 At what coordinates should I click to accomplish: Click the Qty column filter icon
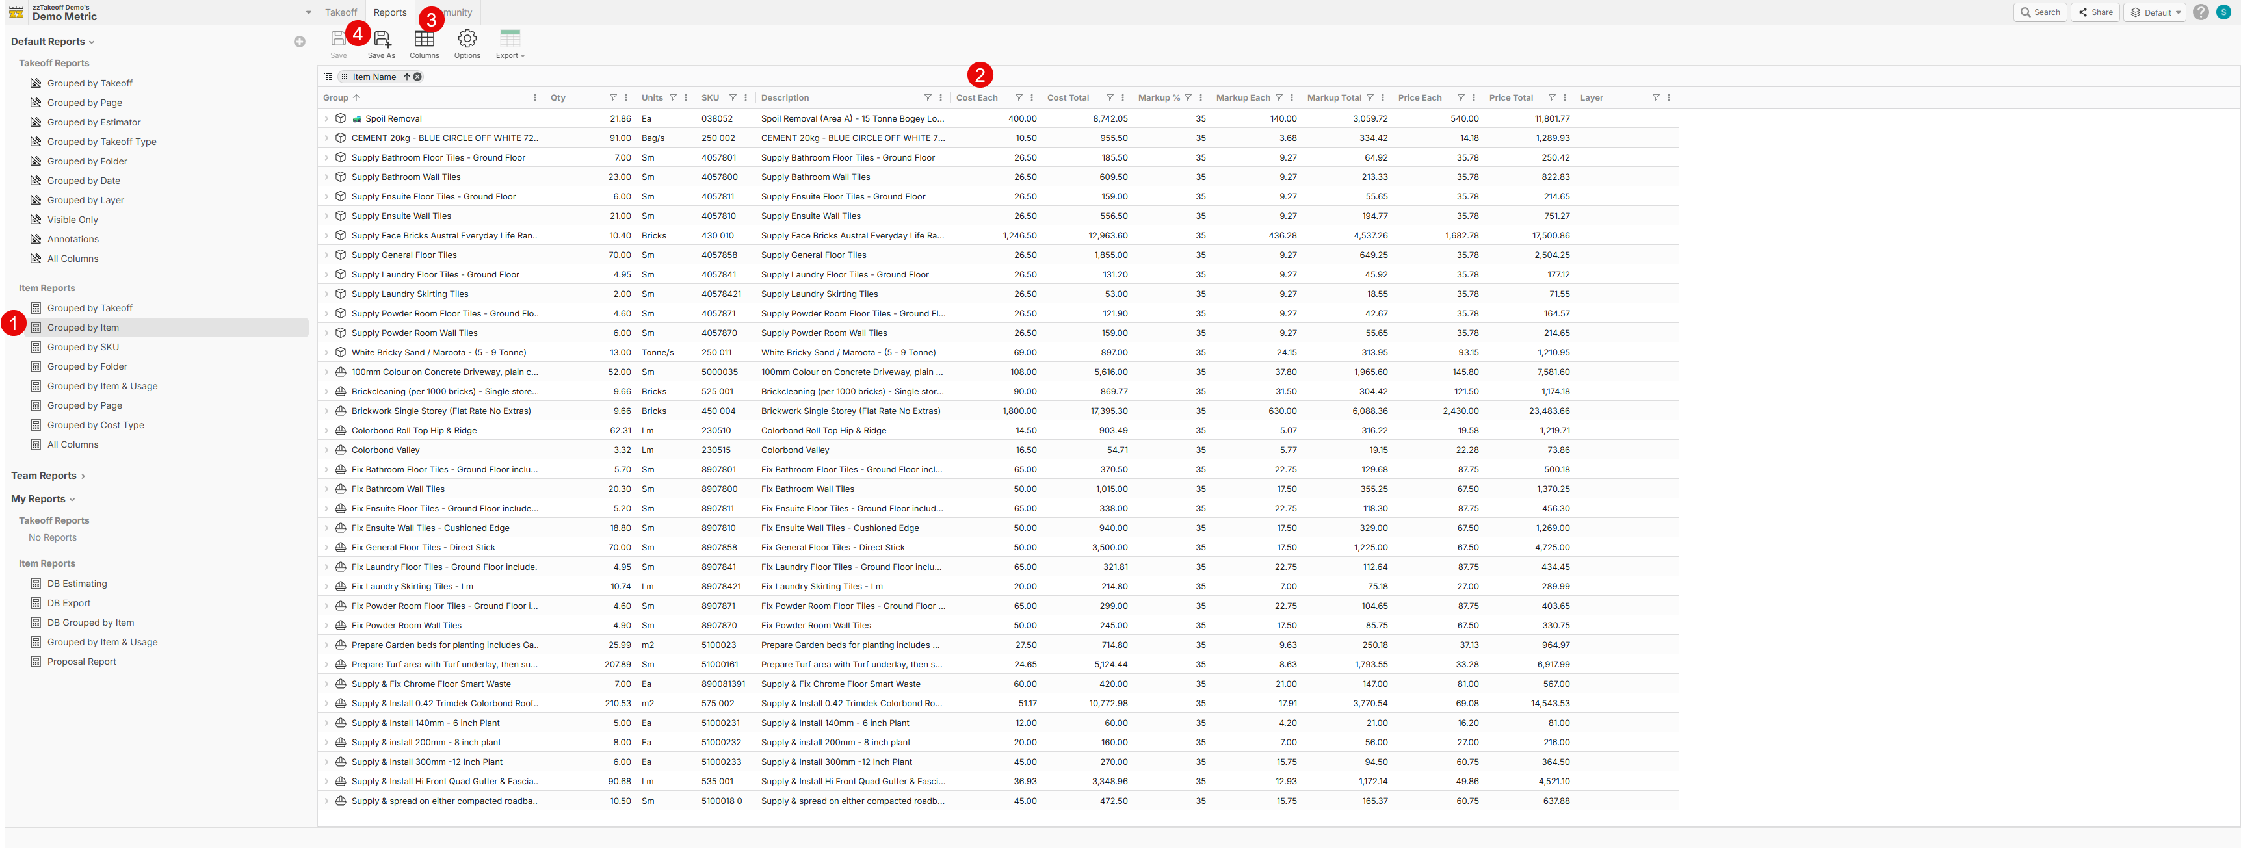pyautogui.click(x=612, y=98)
